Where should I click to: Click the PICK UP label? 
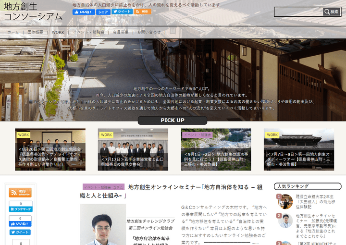[173, 120]
